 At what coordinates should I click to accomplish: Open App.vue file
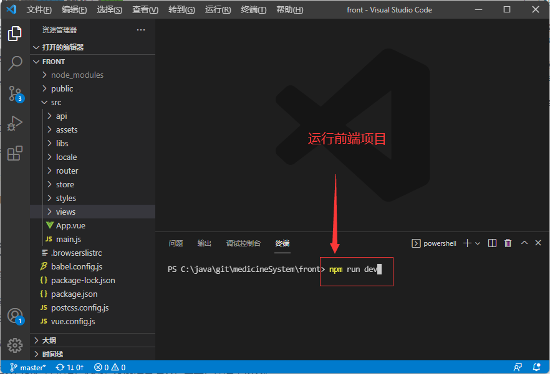(x=92, y=225)
